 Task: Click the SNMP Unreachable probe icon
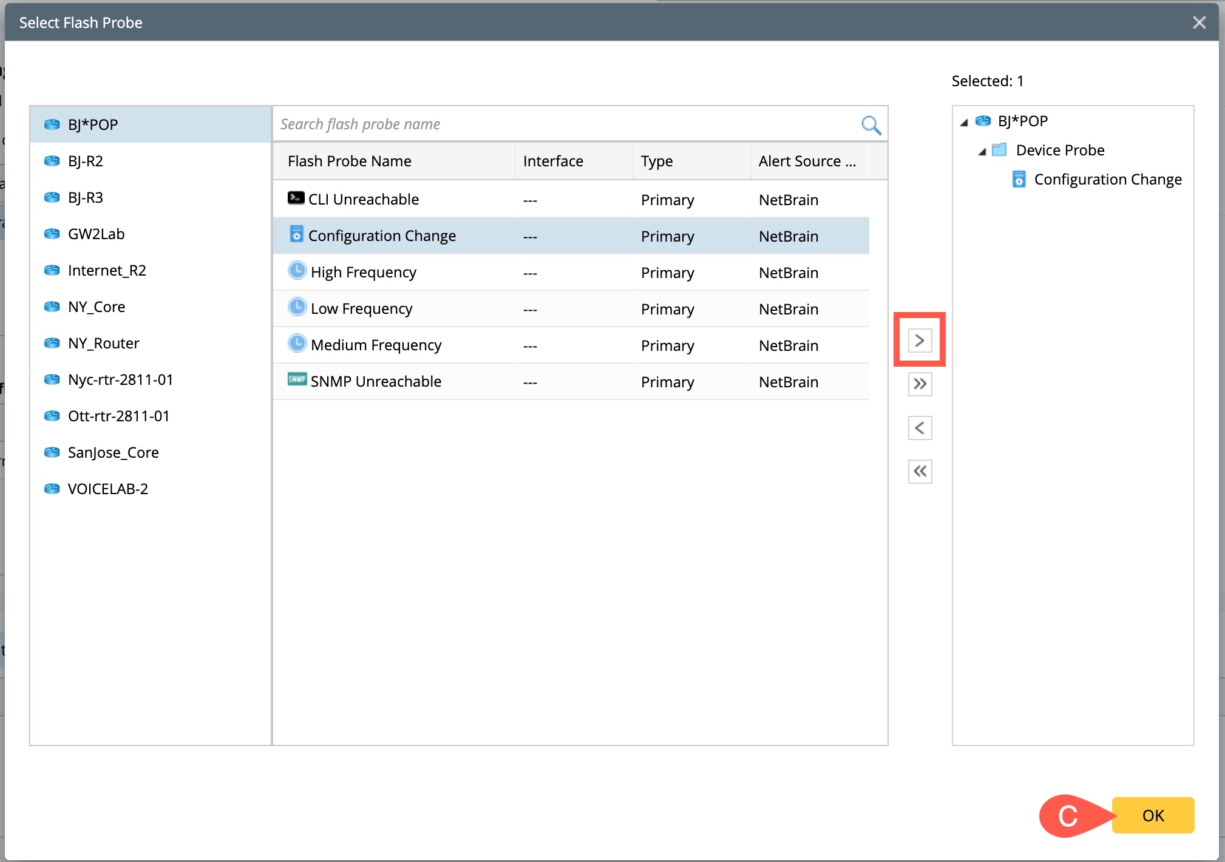[297, 380]
